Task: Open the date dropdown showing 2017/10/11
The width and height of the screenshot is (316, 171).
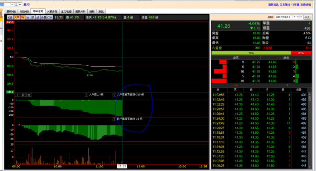Action: pyautogui.click(x=294, y=17)
